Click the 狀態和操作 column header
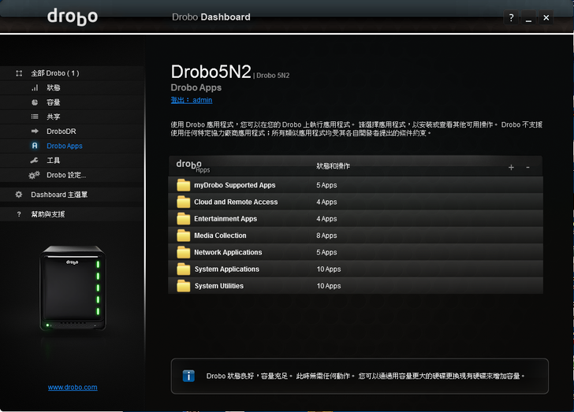 [x=333, y=166]
